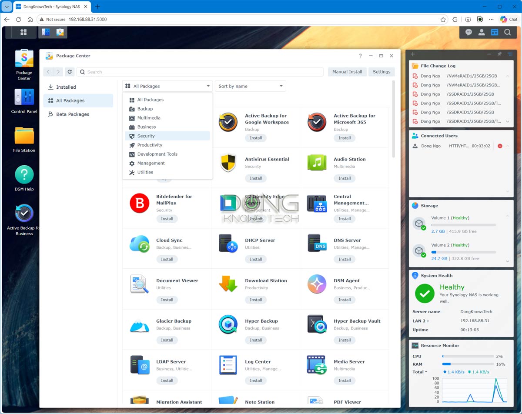The width and height of the screenshot is (522, 414).
Task: Open DSM Help desktop icon
Action: 24,178
